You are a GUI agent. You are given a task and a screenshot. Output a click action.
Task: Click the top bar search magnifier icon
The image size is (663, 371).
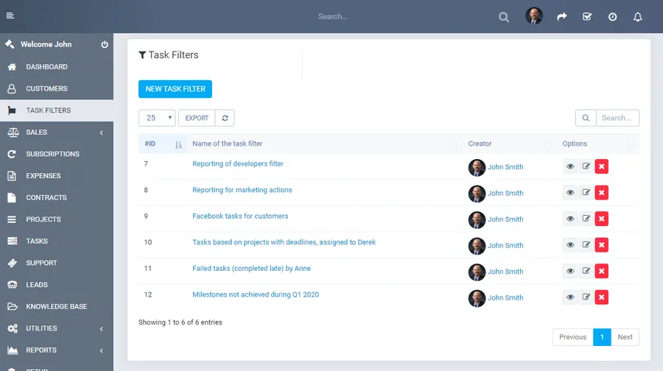click(x=504, y=17)
